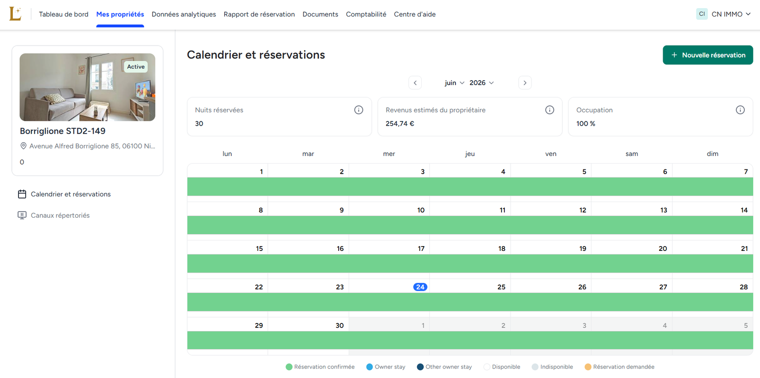This screenshot has height=378, width=760.
Task: Click the Nouvelle réservation button
Action: click(708, 55)
